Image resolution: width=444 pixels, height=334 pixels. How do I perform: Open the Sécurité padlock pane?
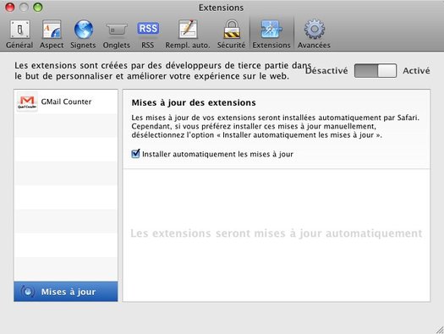point(231,35)
